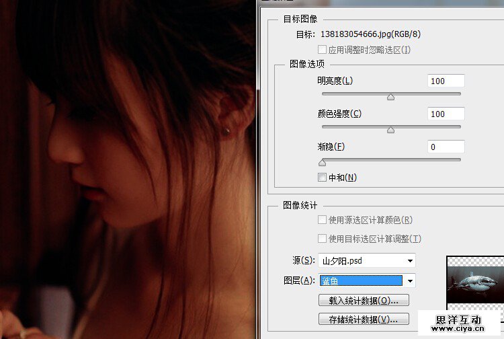Focus the 颜色强度 value field
This screenshot has width=504, height=339.
point(446,114)
